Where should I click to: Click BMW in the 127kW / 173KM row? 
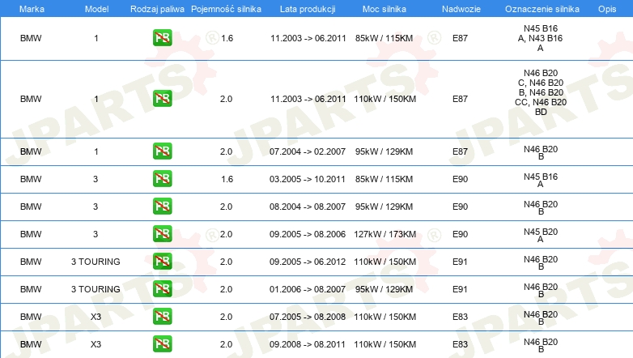[x=31, y=234]
